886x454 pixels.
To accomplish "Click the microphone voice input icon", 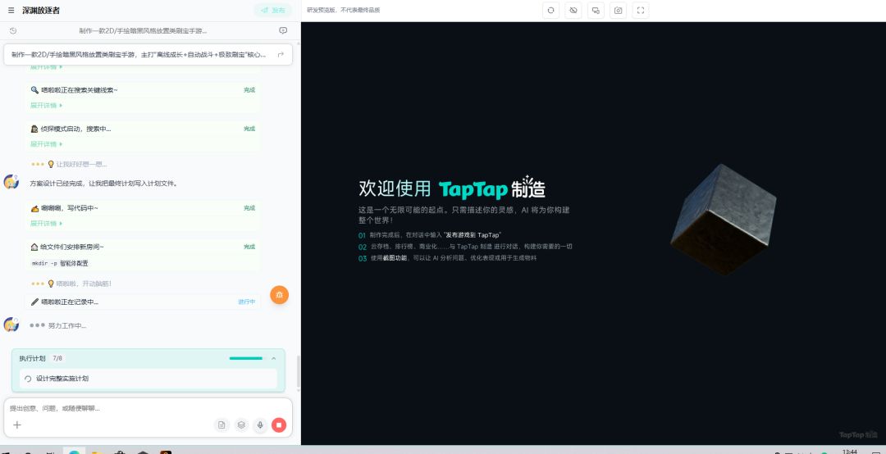I will pyautogui.click(x=260, y=424).
